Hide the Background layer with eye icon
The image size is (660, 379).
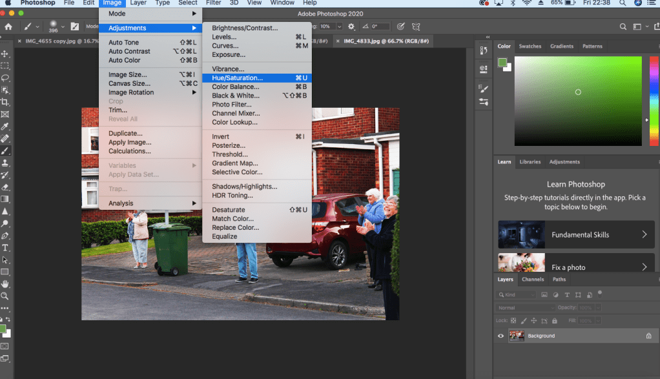point(500,336)
